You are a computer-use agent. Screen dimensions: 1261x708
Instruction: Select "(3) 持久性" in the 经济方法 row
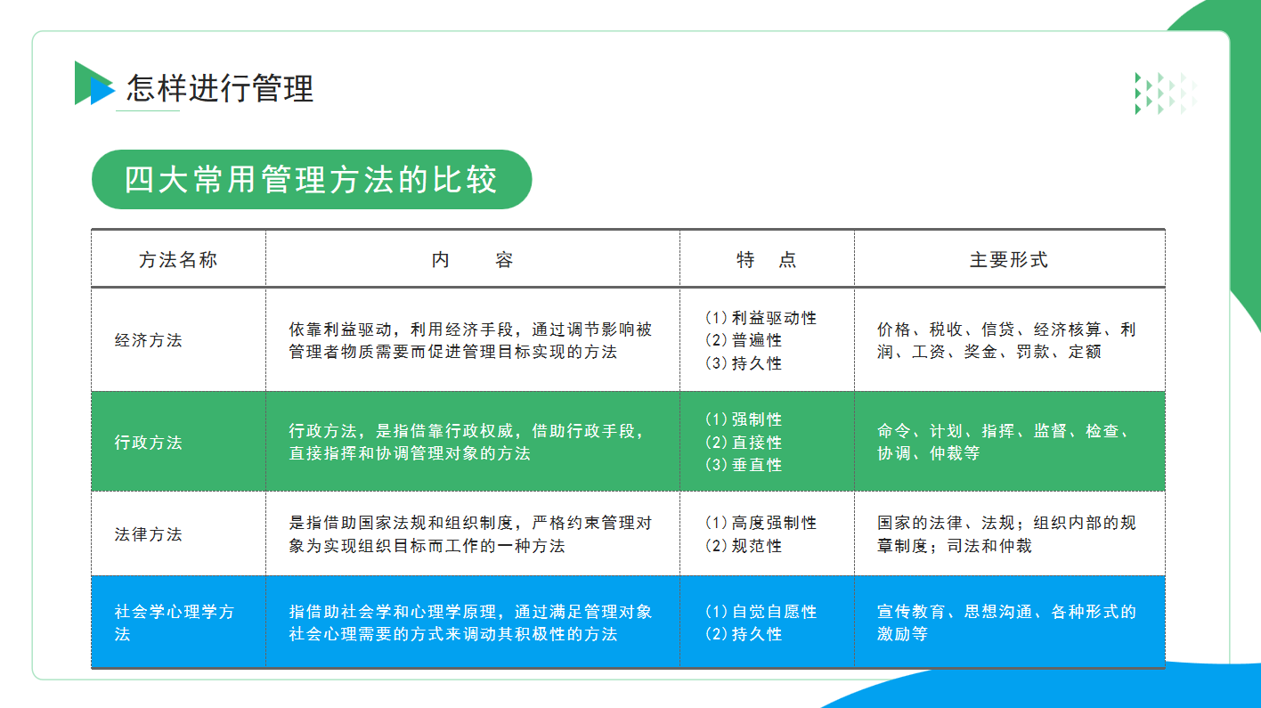tap(744, 363)
